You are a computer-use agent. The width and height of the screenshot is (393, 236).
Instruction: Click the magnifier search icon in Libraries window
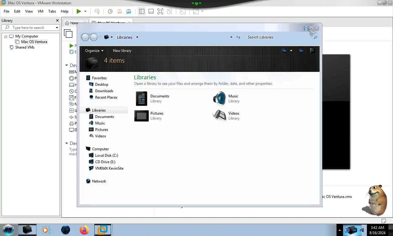pos(315,37)
